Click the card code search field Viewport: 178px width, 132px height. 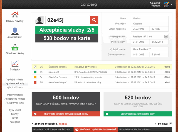[x=67, y=20]
